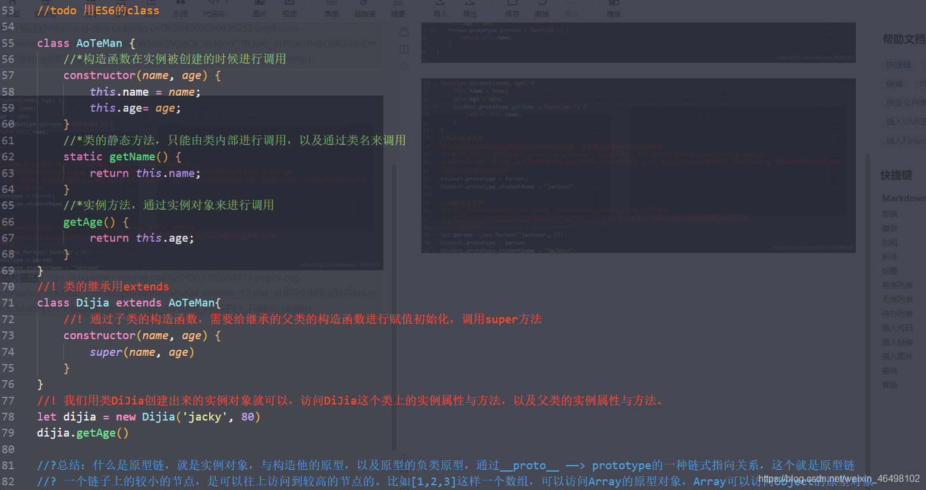Insert a table with 表格 button

332,8
